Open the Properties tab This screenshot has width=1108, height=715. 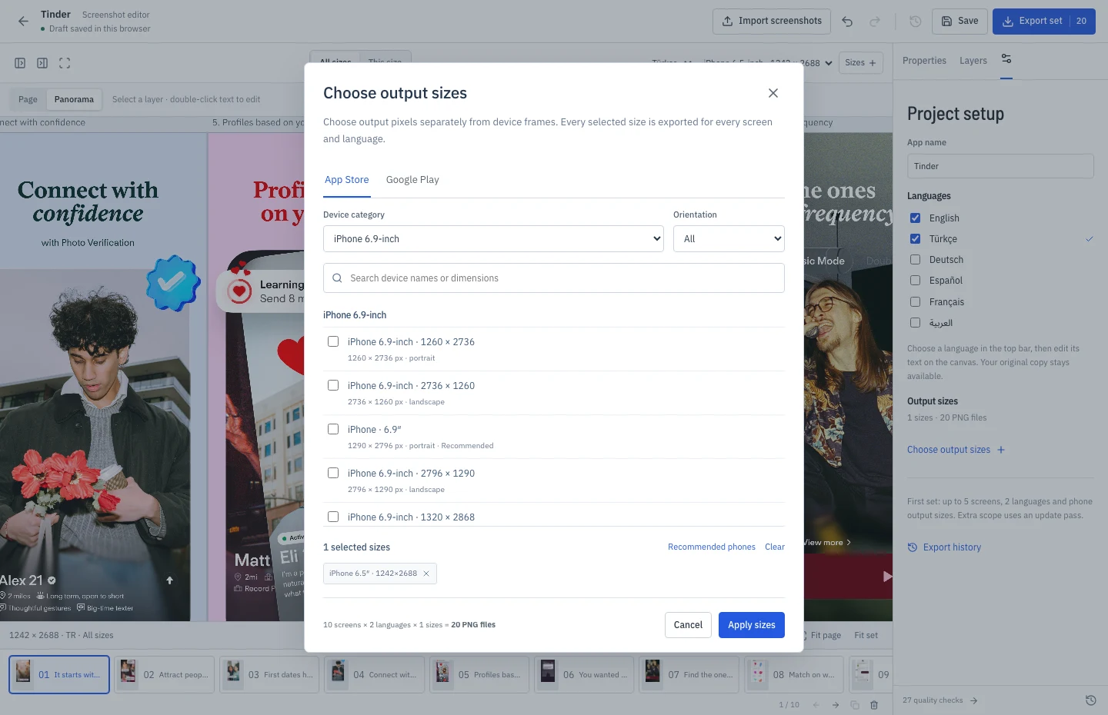pos(924,61)
